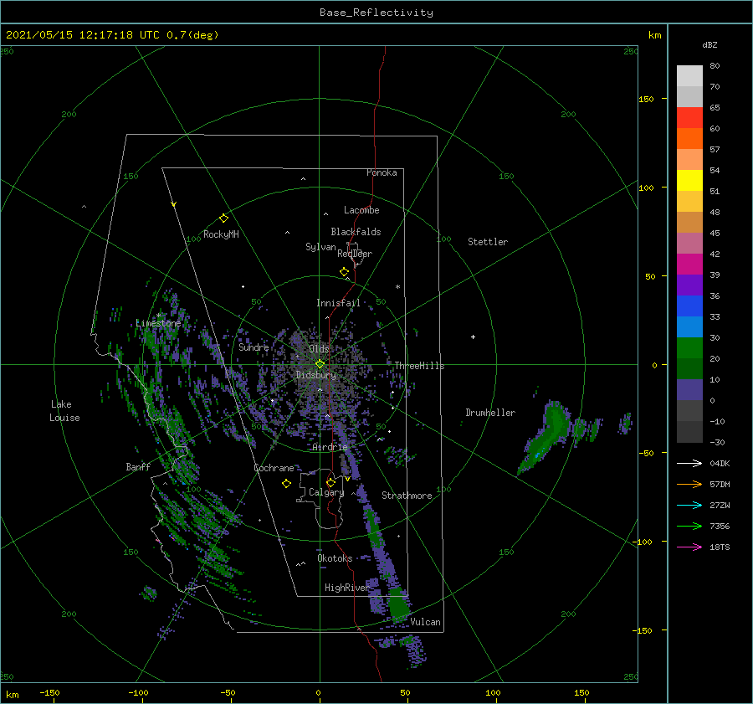
Task: Click the magenta 18TS arrow in legend
Action: tap(689, 547)
